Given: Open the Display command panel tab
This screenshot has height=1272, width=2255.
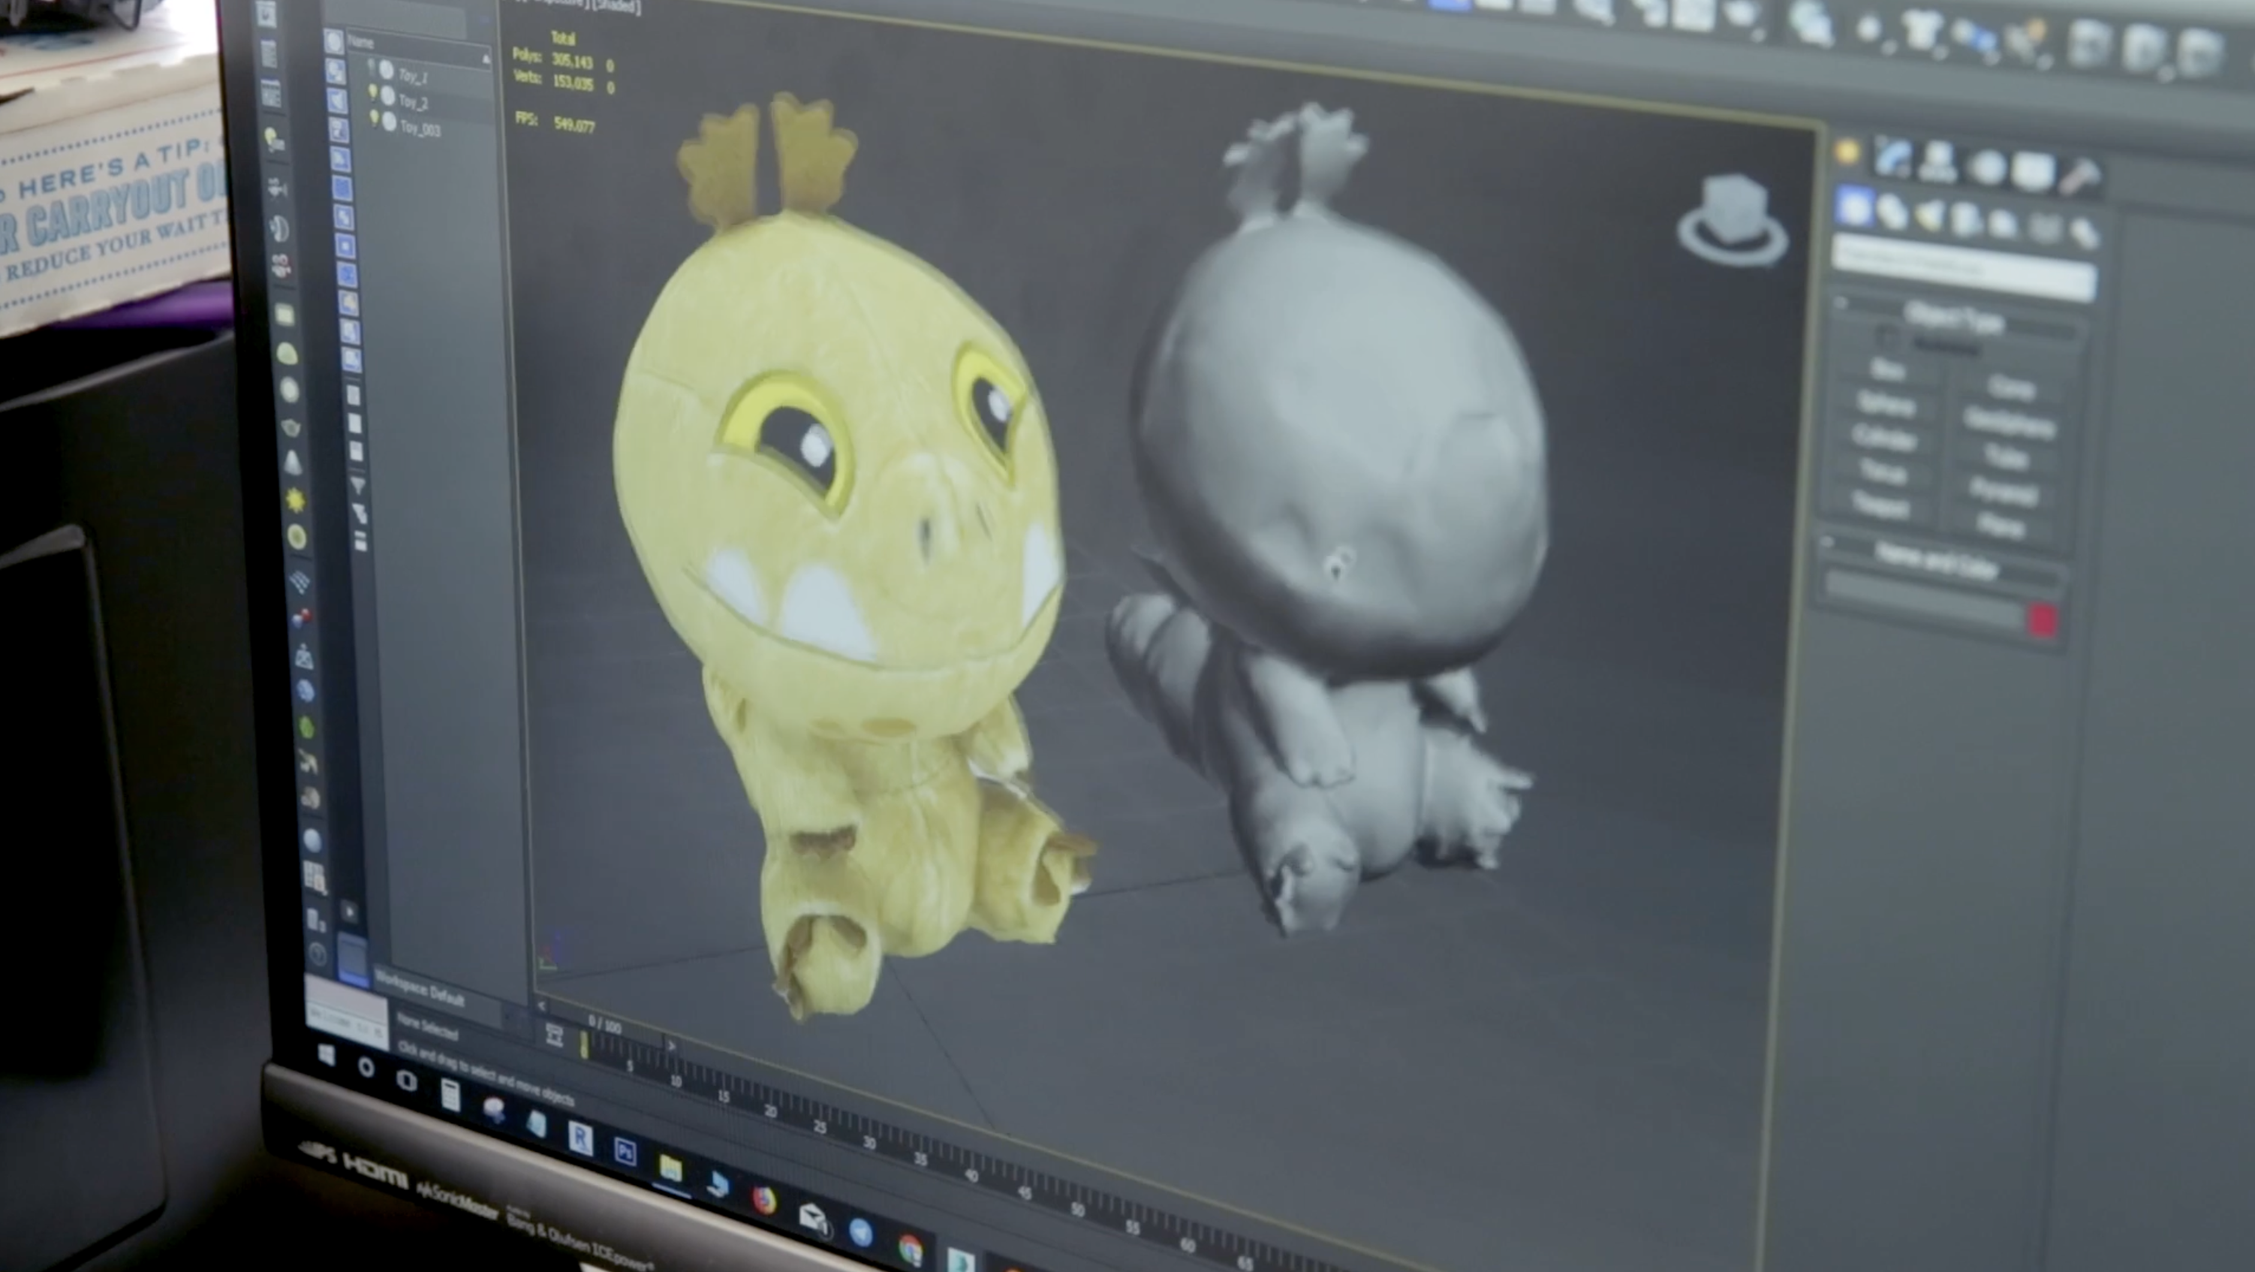Looking at the screenshot, I should click(2033, 172).
